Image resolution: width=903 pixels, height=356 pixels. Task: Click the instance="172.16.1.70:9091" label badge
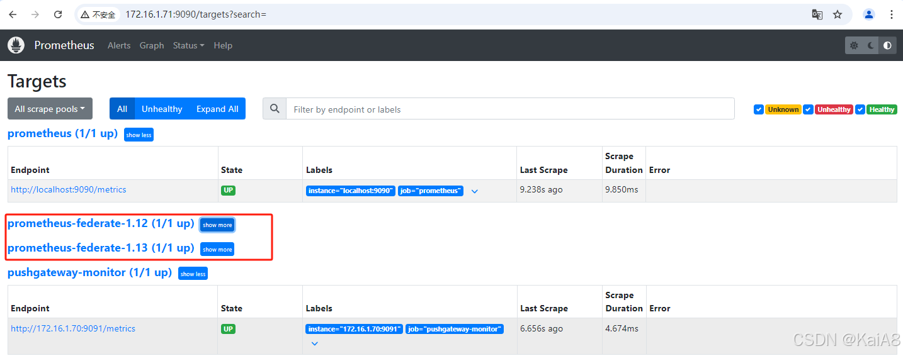355,329
